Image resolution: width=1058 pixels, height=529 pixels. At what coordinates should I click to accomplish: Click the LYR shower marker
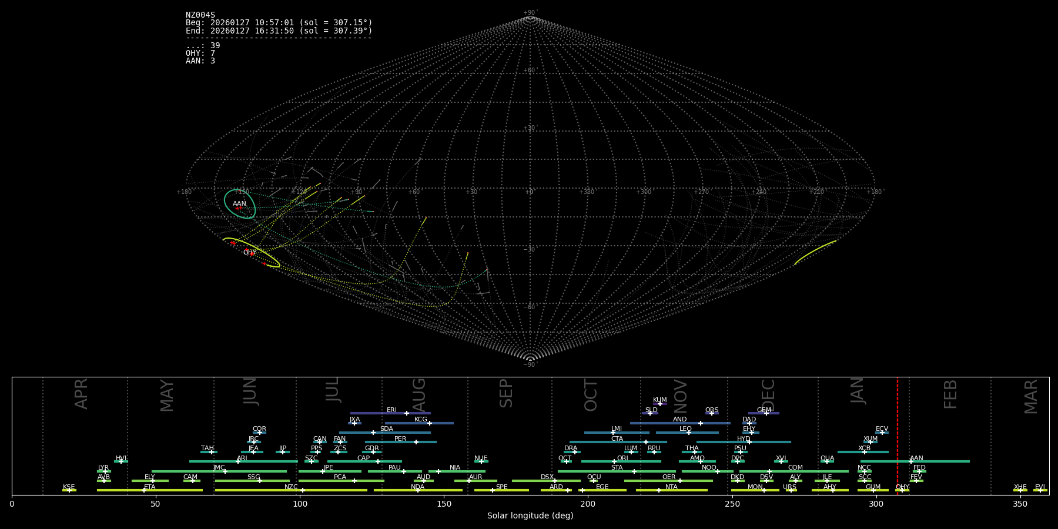tap(104, 471)
